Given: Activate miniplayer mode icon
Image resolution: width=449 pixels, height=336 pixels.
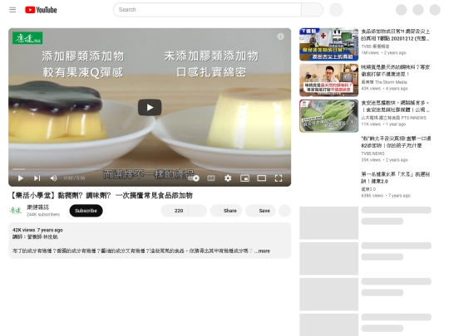Looking at the screenshot, I should click(244, 178).
